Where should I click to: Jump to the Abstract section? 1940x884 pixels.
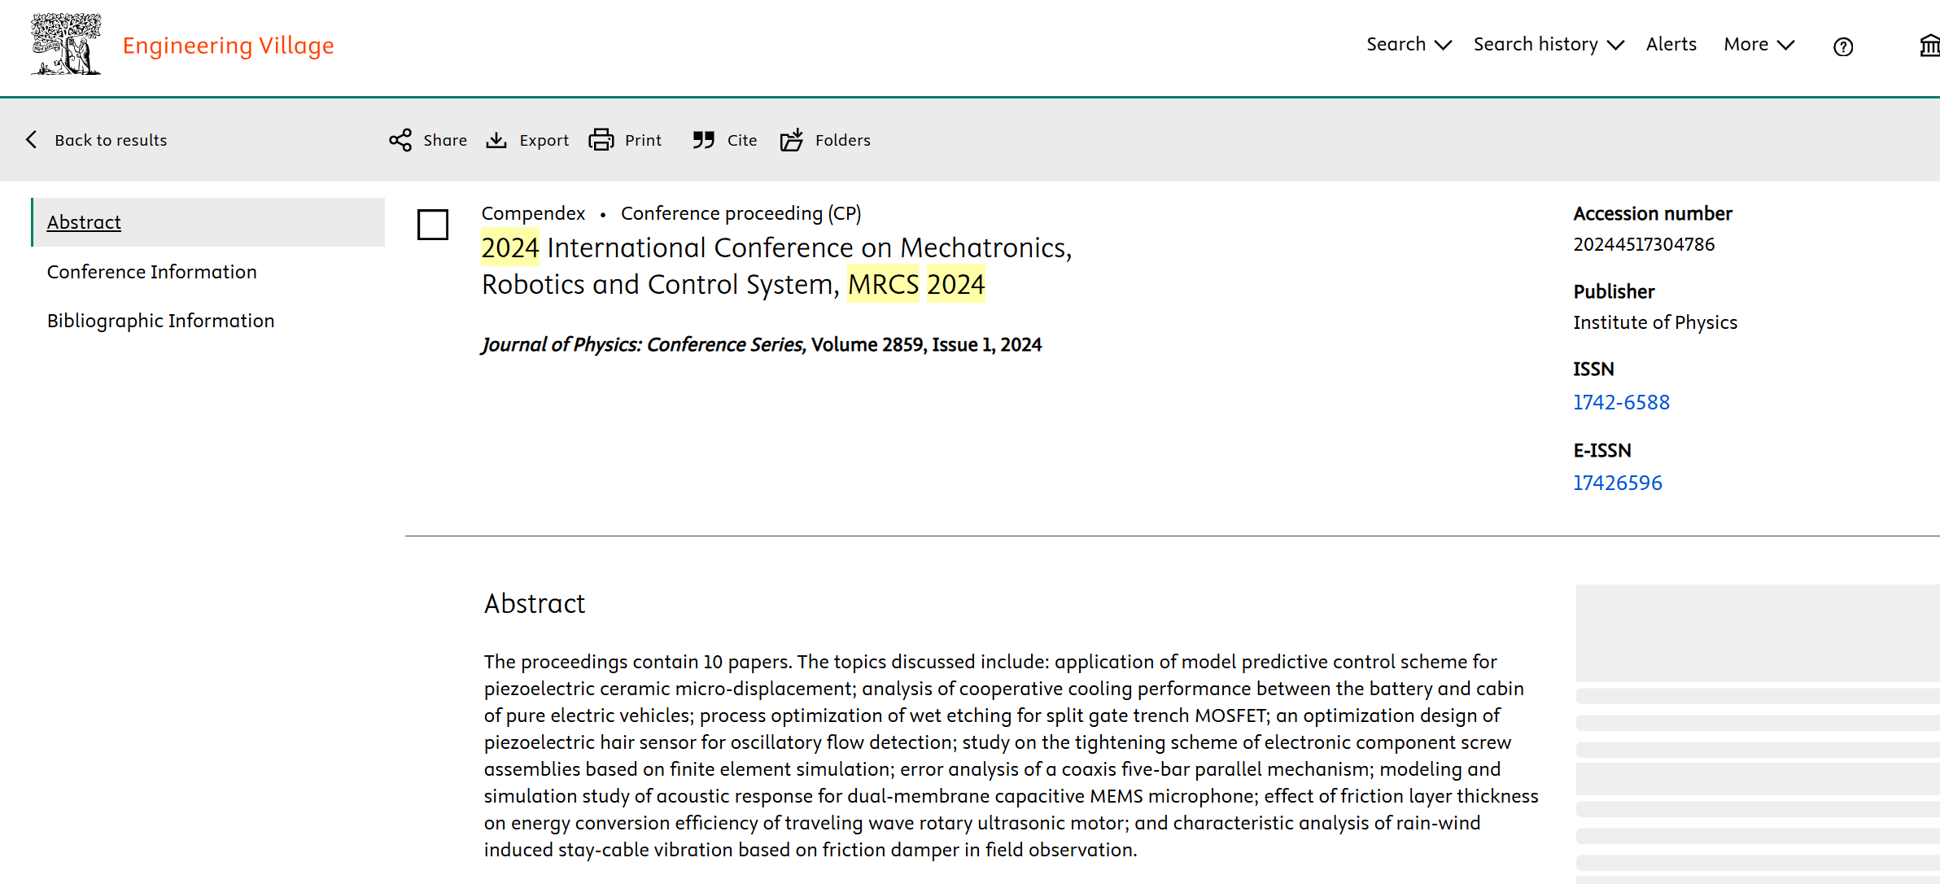click(x=84, y=222)
